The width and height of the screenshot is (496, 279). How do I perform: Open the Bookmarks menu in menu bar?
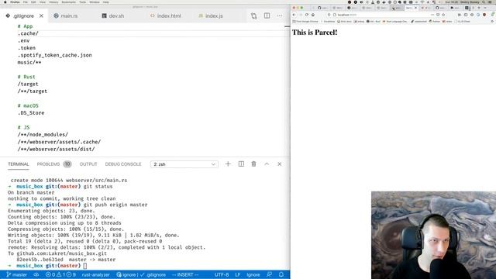(x=69, y=2)
